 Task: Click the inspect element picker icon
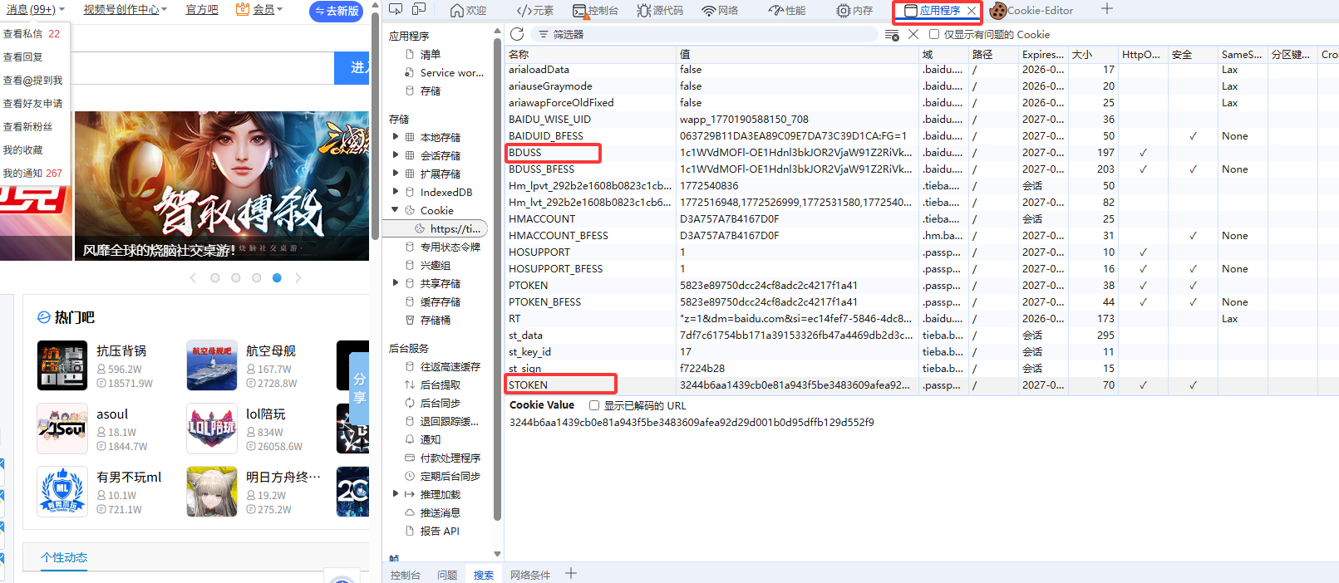(396, 10)
